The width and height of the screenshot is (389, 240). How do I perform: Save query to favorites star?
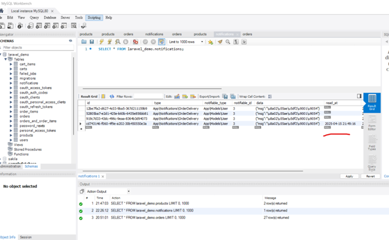point(210,42)
